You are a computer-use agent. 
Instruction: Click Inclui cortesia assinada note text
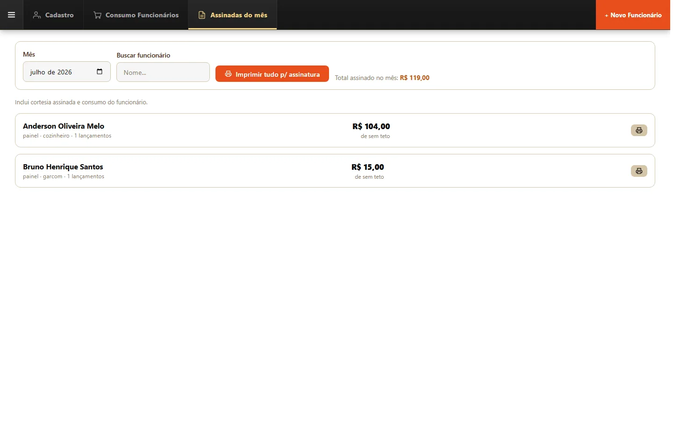click(81, 102)
